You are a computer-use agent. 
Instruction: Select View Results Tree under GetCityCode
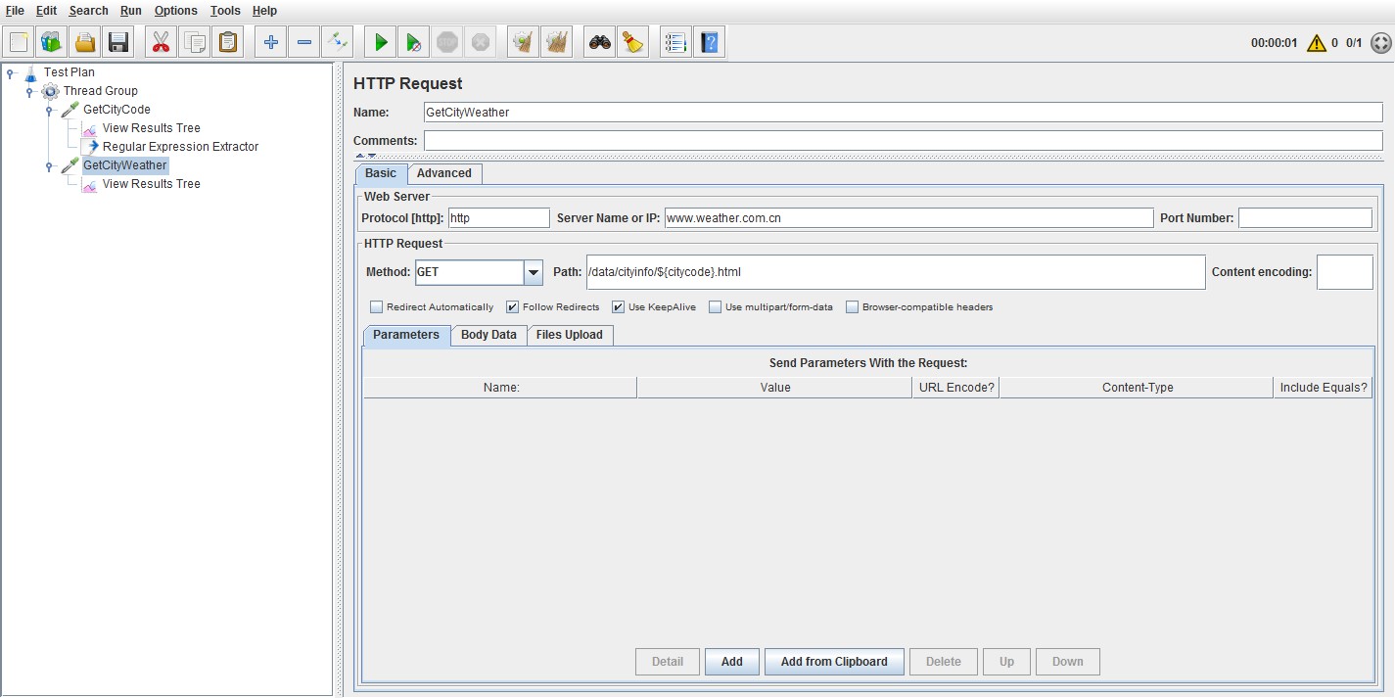point(151,128)
